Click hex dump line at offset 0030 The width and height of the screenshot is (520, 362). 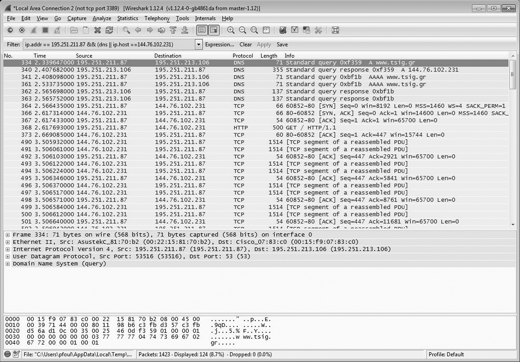click(138, 336)
